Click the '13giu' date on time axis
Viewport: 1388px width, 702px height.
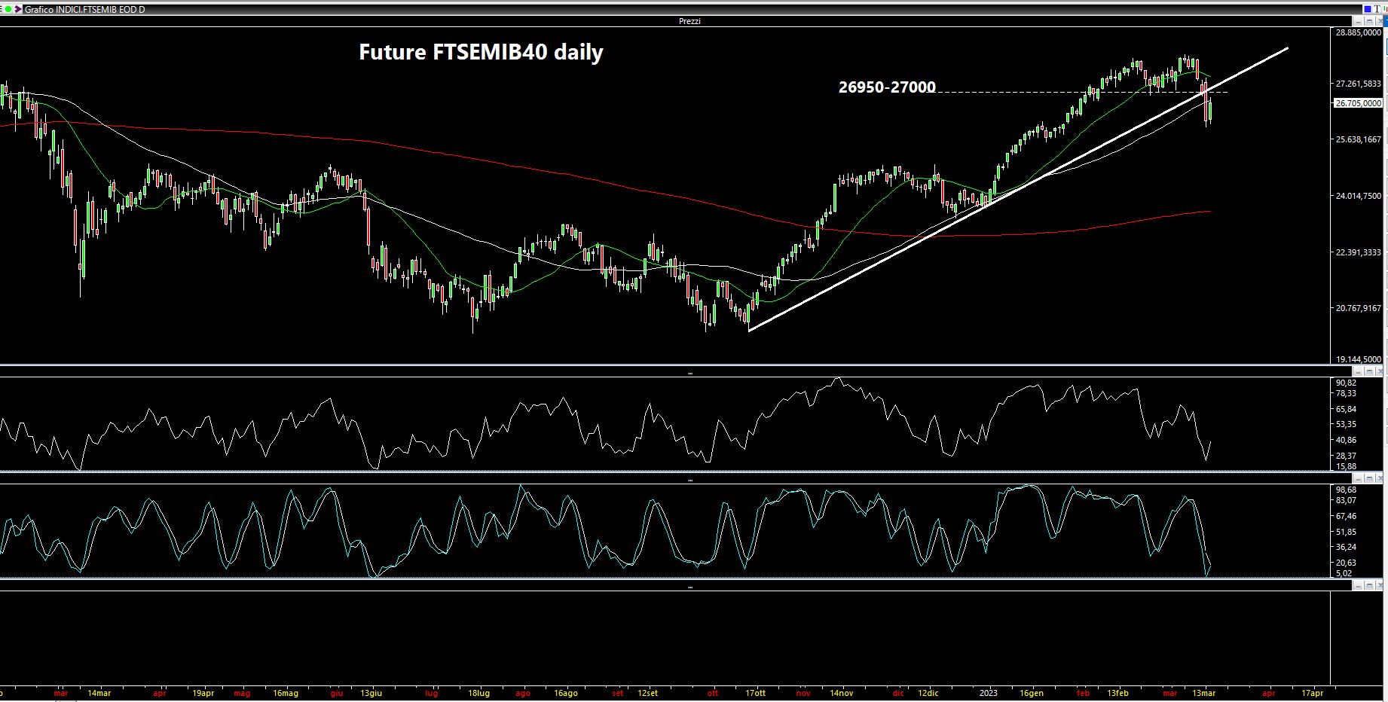click(x=371, y=693)
